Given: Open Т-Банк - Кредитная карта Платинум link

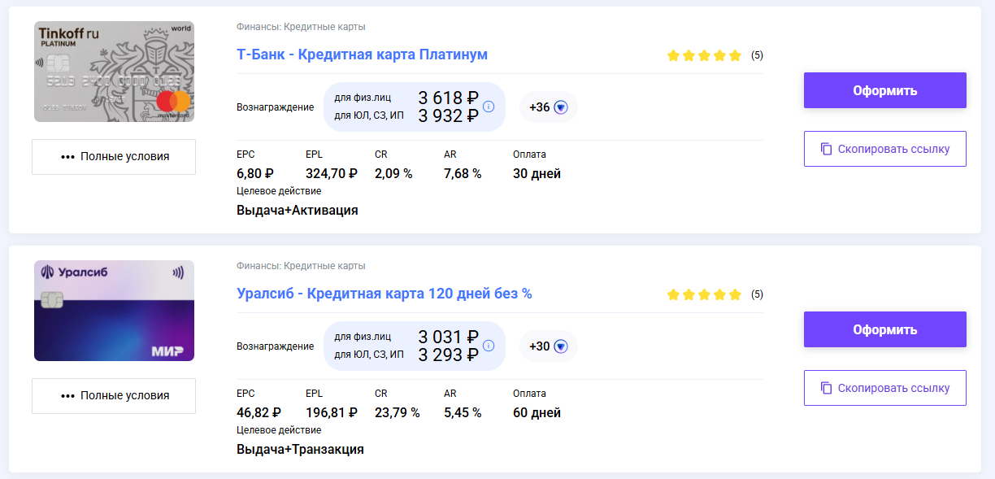Looking at the screenshot, I should coord(362,54).
